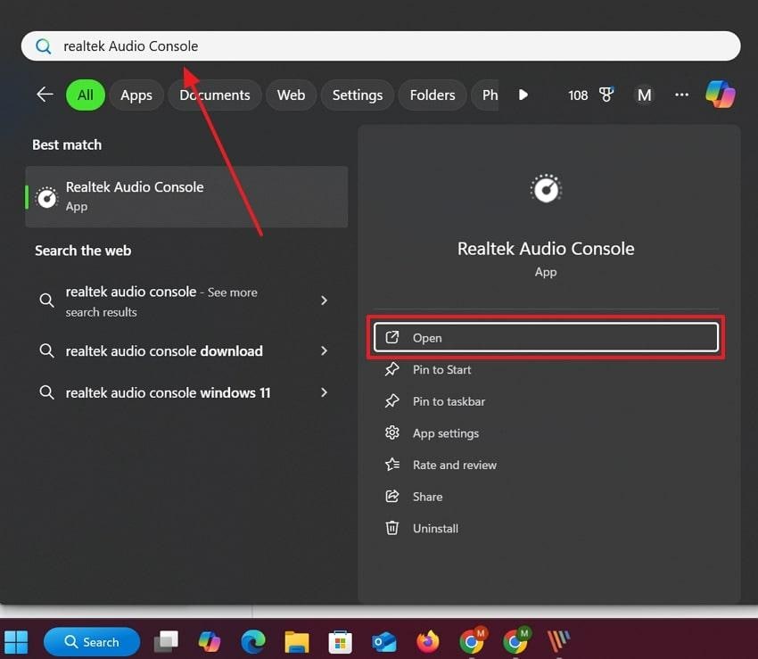Open rewards points 108 trophy icon

click(590, 95)
